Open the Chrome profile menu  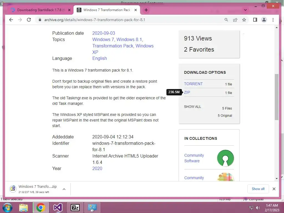coord(264,20)
